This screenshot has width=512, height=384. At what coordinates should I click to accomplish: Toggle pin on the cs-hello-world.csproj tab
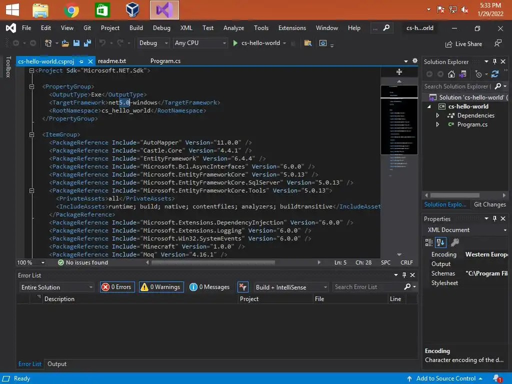[81, 61]
